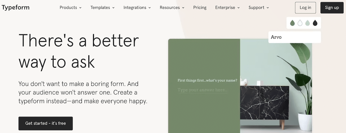
Task: Select the white droplet color
Action: (300, 23)
